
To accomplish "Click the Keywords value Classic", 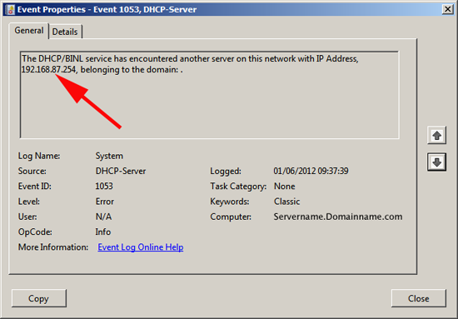I will tap(286, 202).
